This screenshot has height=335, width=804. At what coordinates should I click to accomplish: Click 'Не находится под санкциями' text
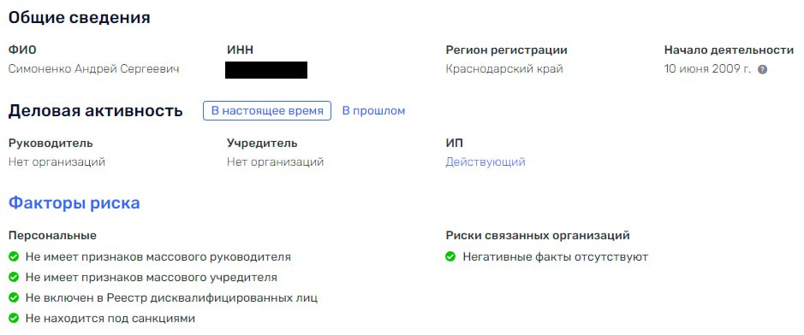tap(110, 318)
